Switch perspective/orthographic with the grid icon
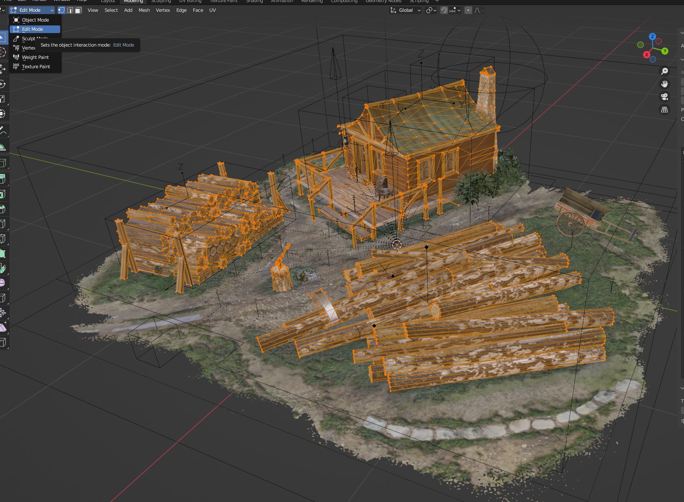The image size is (684, 502). point(665,109)
